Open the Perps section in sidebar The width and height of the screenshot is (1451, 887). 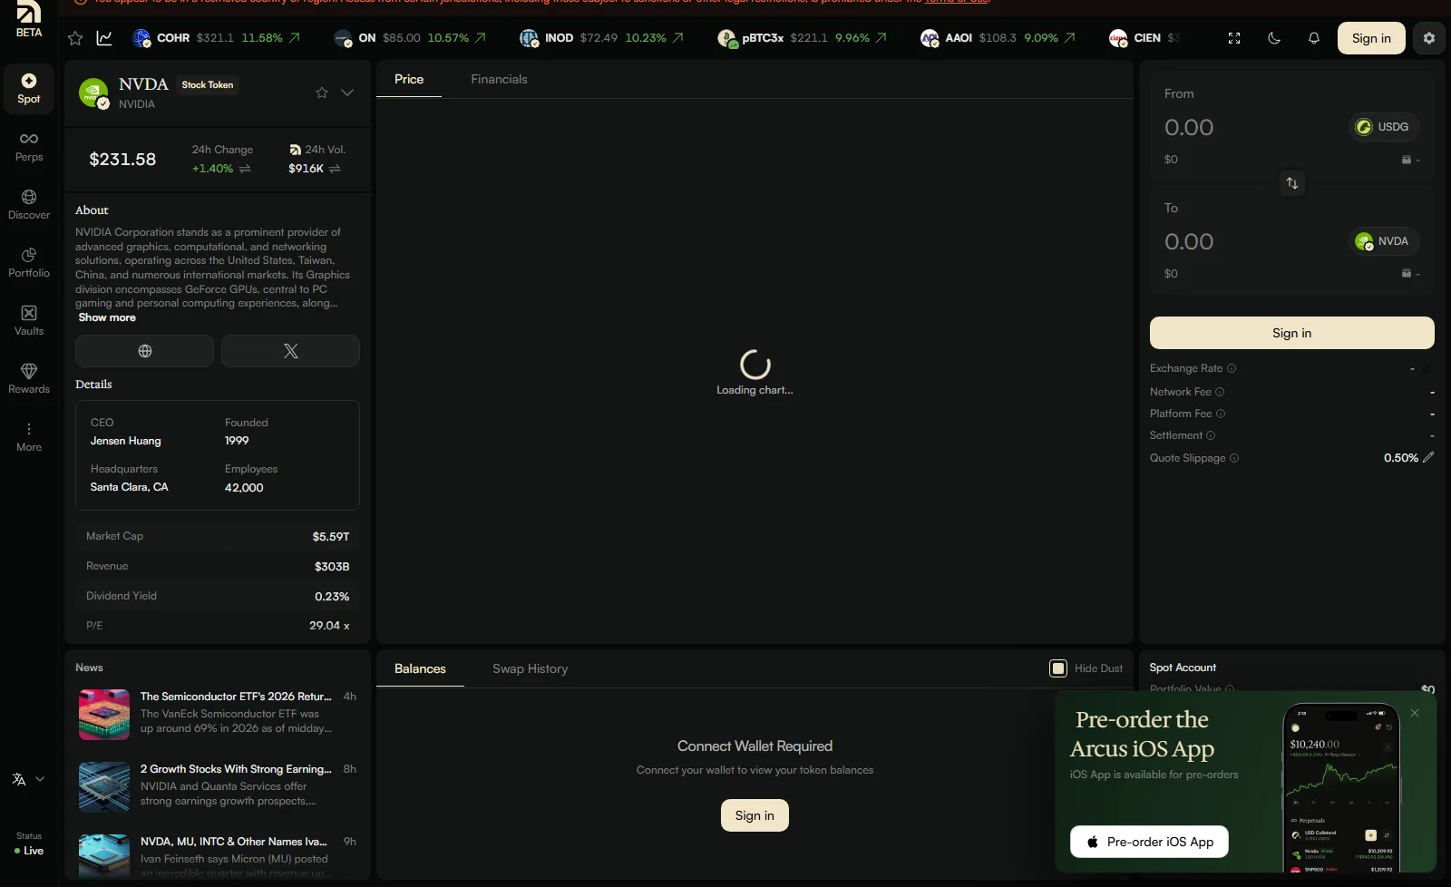coord(29,147)
